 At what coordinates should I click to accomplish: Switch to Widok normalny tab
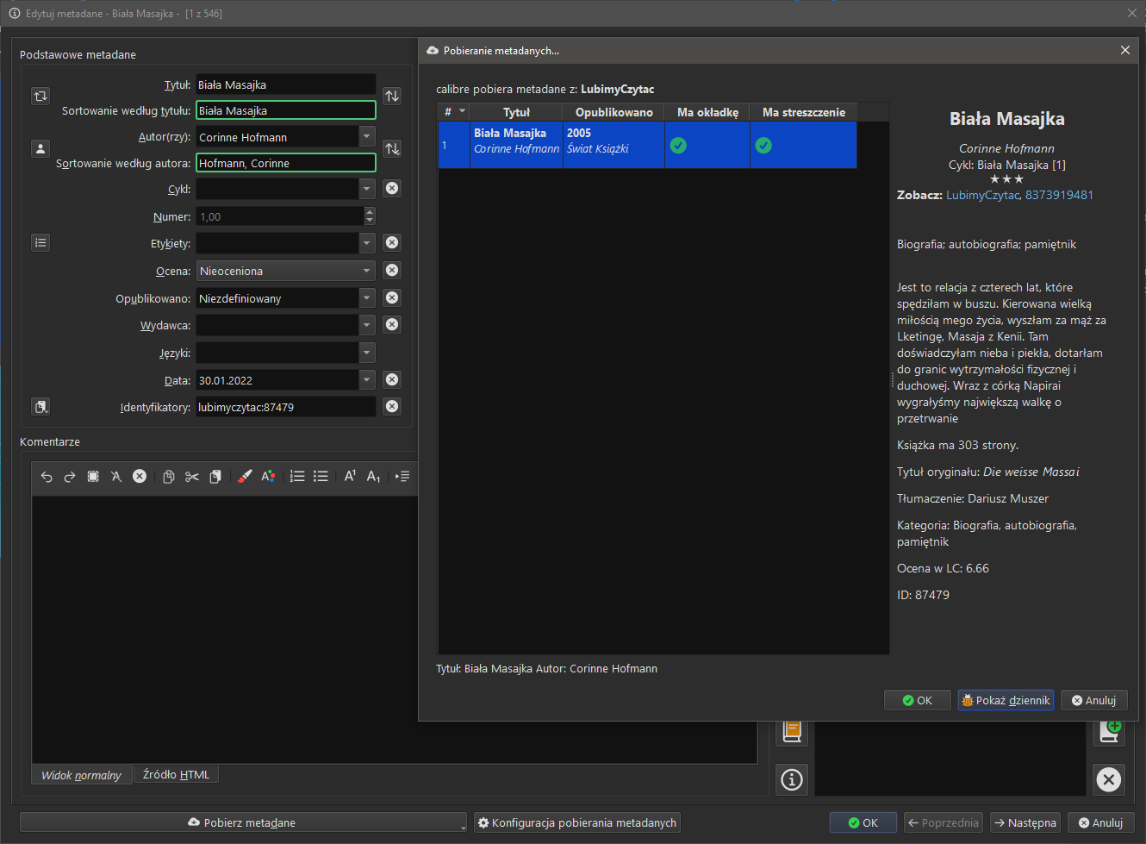pyautogui.click(x=81, y=775)
